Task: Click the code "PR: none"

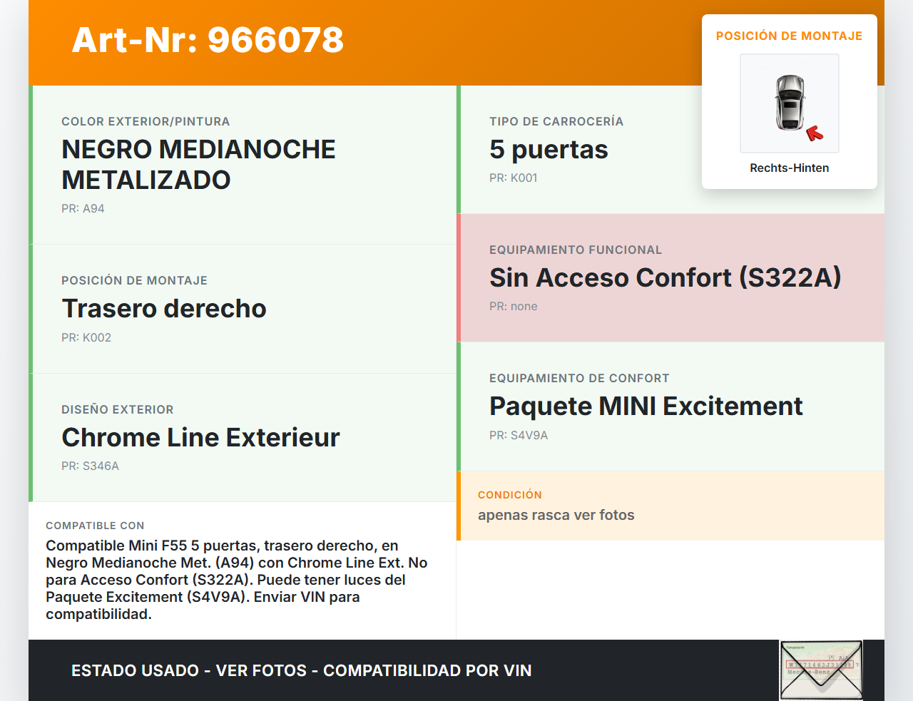Action: [514, 306]
